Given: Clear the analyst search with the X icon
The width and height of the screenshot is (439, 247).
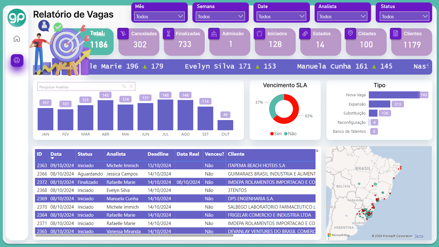Looking at the screenshot, I should tap(131, 87).
